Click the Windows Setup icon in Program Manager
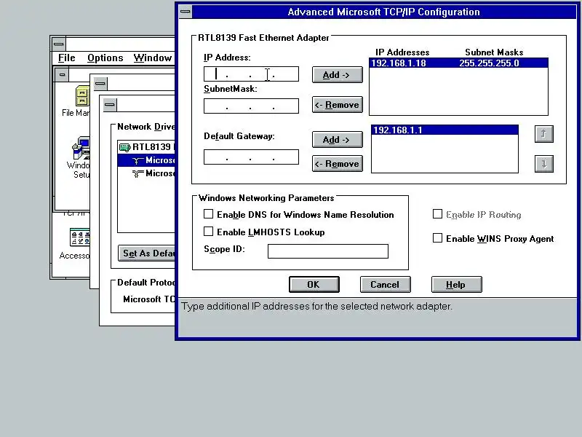The width and height of the screenshot is (582, 437). [x=81, y=148]
